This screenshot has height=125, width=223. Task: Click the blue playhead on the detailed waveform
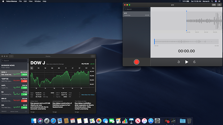(186, 21)
